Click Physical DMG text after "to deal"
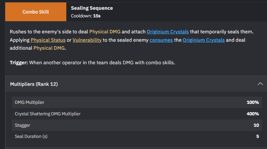Image resolution: width=267 pixels, height=149 pixels. pos(105,32)
